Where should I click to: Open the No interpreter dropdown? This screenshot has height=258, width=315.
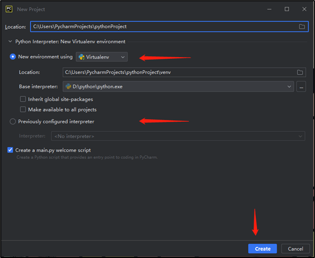pos(178,136)
